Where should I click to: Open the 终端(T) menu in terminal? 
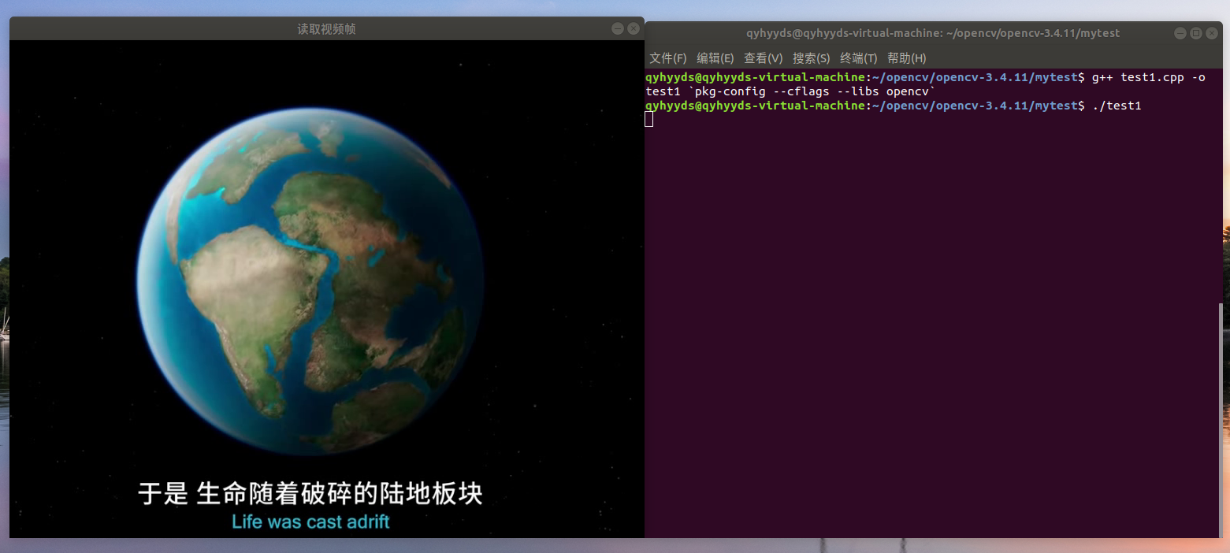point(858,58)
